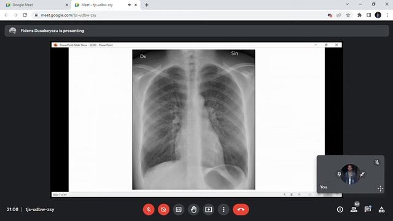Open the tab search dropdown arrow
This screenshot has height=221, width=393.
point(347,4)
